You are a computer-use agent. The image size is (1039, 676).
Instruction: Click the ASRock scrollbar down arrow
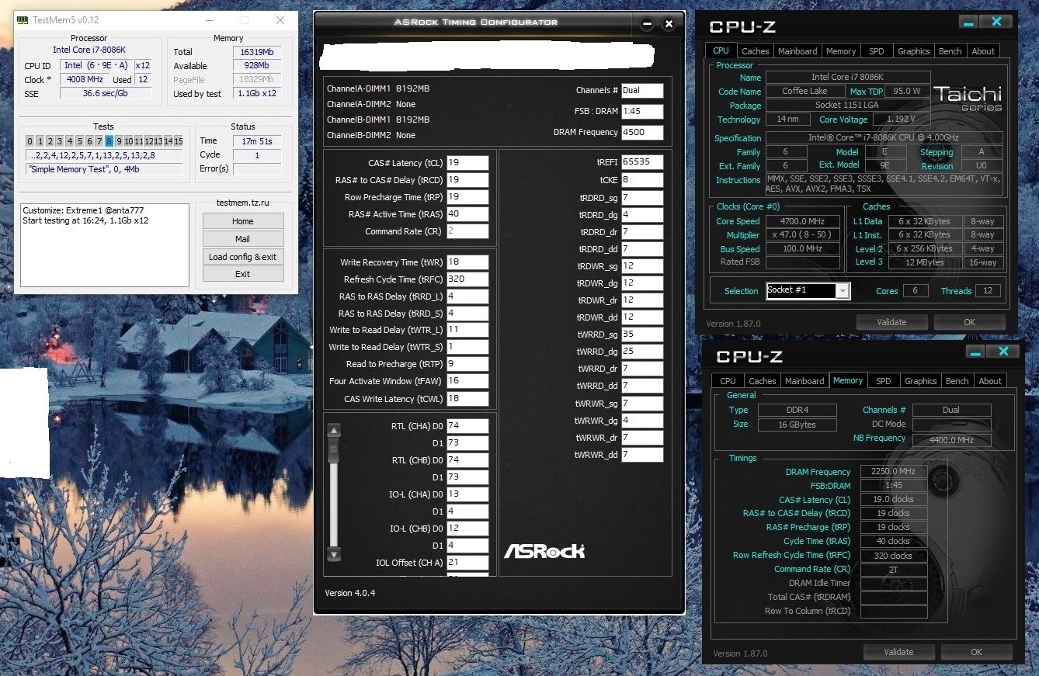(334, 554)
